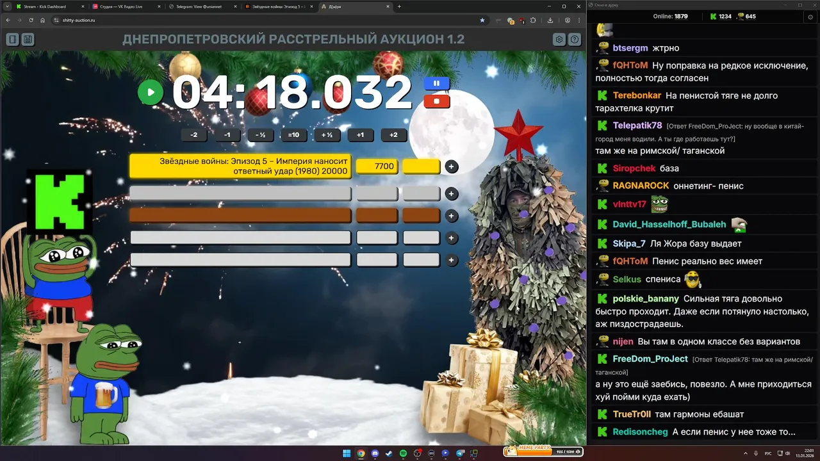Open Telegram from the taskbar
The width and height of the screenshot is (820, 461).
click(x=459, y=453)
